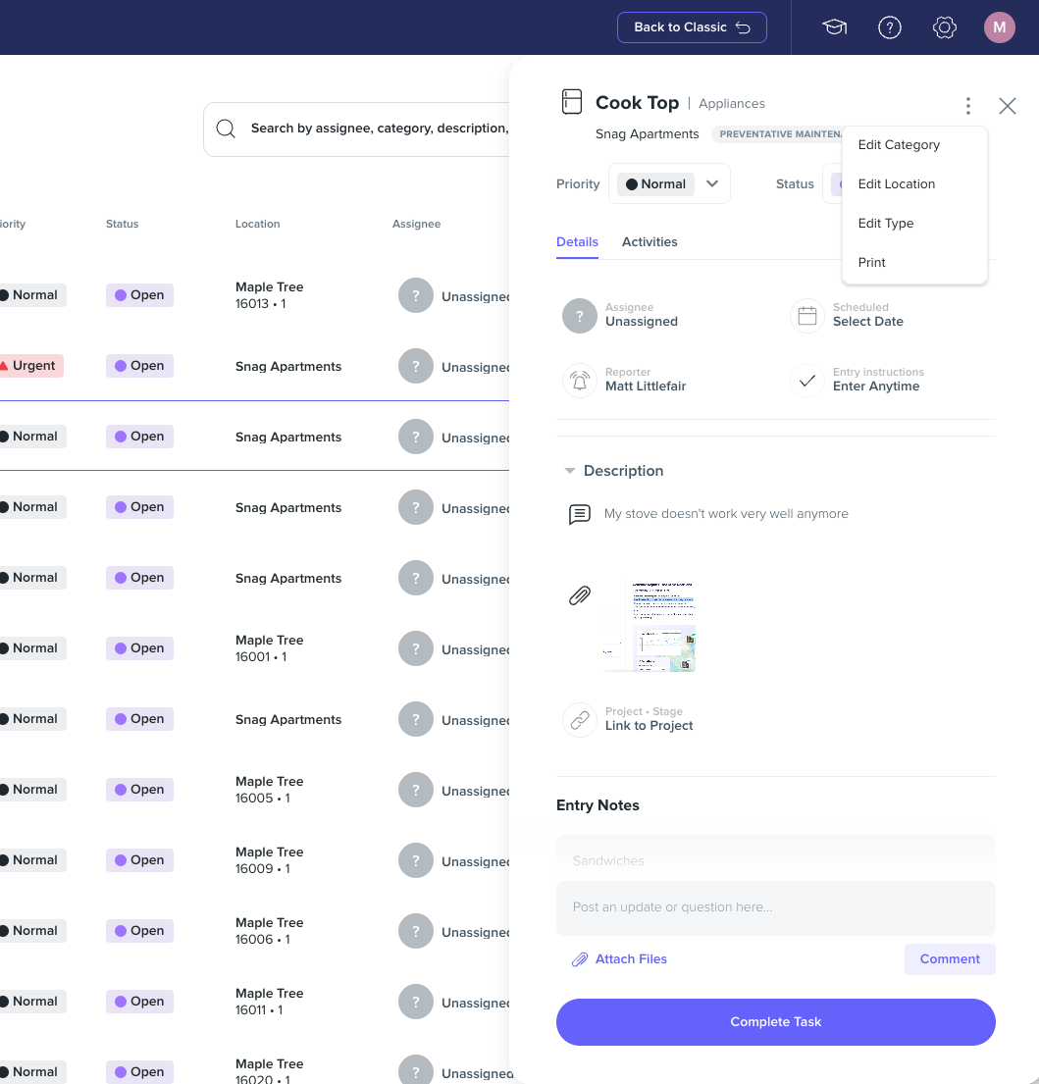Click Select Date under Scheduled
Viewport: 1039px width, 1084px height.
click(x=867, y=322)
